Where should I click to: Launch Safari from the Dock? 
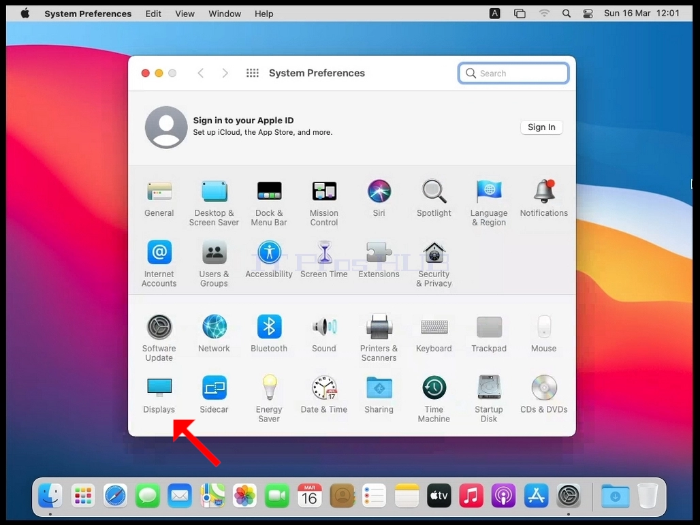[x=115, y=496]
